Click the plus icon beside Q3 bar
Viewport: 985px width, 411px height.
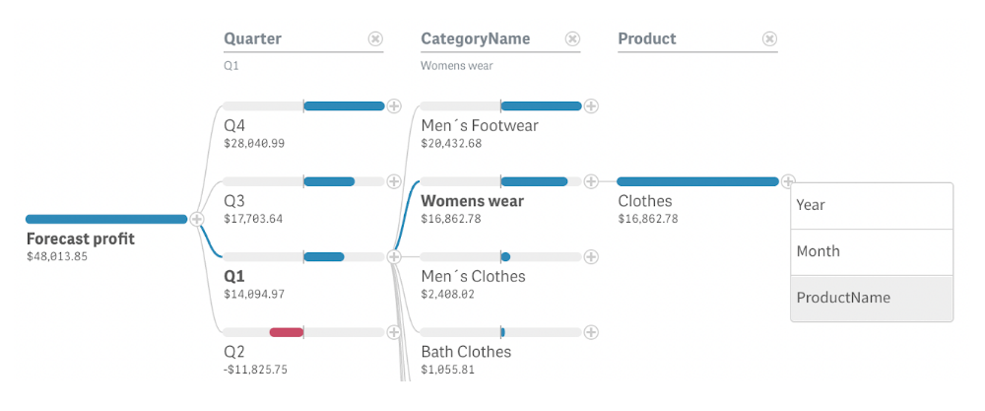pyautogui.click(x=394, y=181)
